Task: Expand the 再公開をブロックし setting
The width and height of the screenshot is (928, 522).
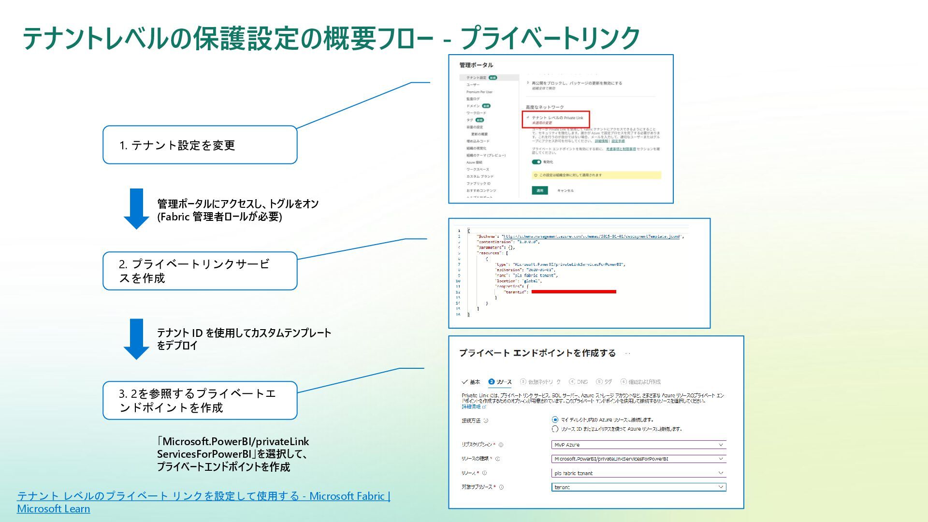Action: point(528,83)
